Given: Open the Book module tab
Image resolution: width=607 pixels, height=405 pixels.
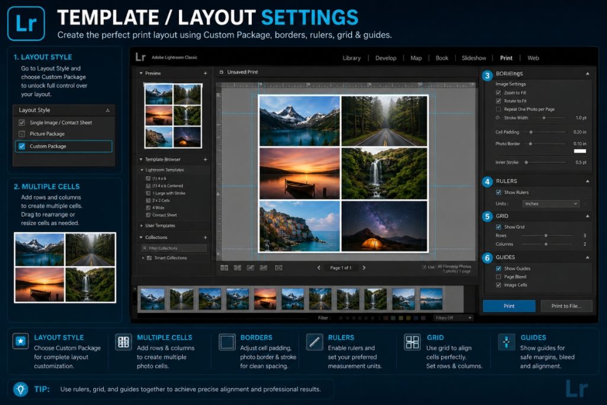Looking at the screenshot, I should coord(442,58).
